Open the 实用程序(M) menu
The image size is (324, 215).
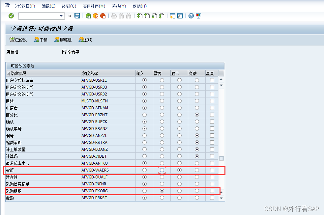[94, 6]
